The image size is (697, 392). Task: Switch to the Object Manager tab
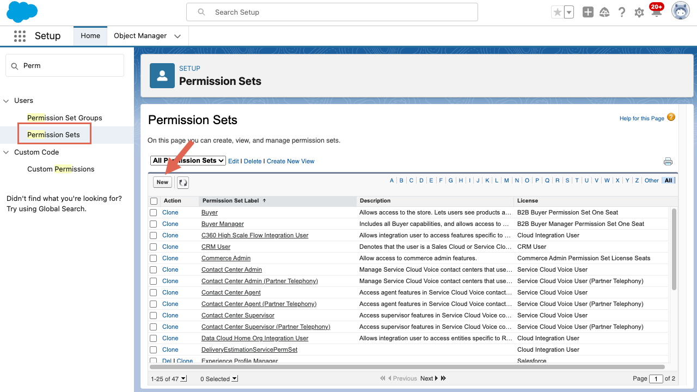point(140,36)
